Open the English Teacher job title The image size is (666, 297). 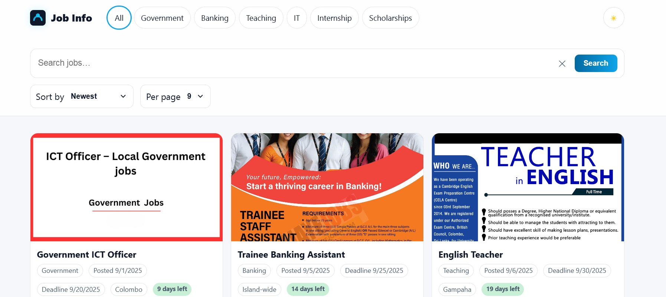coord(471,255)
